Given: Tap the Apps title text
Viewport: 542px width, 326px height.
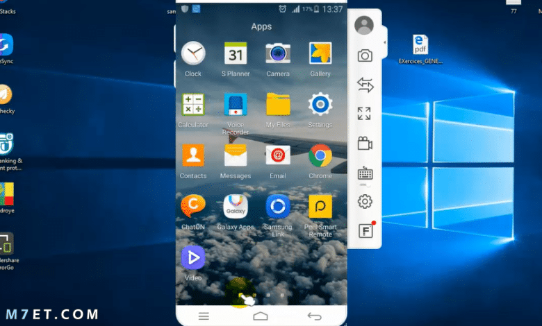Looking at the screenshot, I should (x=261, y=26).
